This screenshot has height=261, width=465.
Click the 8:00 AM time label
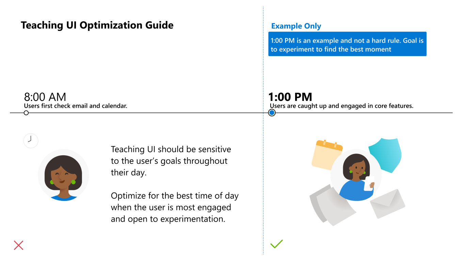45,97
